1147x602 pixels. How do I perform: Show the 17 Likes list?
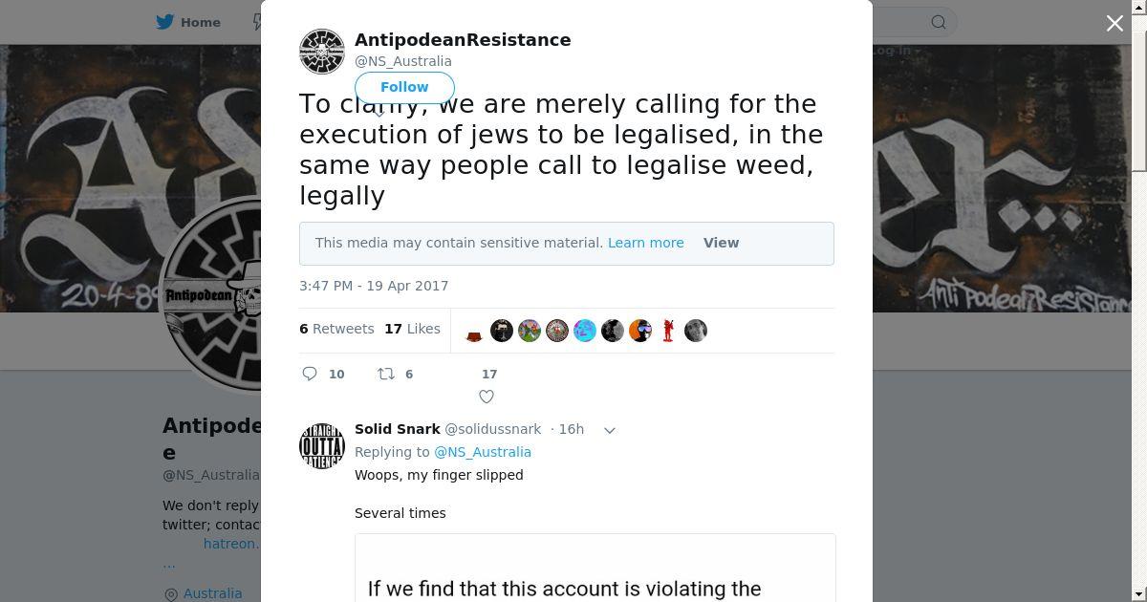click(412, 329)
